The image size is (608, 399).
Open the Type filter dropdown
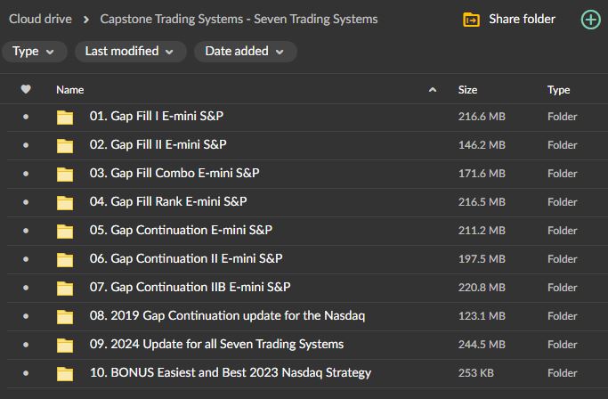[34, 52]
